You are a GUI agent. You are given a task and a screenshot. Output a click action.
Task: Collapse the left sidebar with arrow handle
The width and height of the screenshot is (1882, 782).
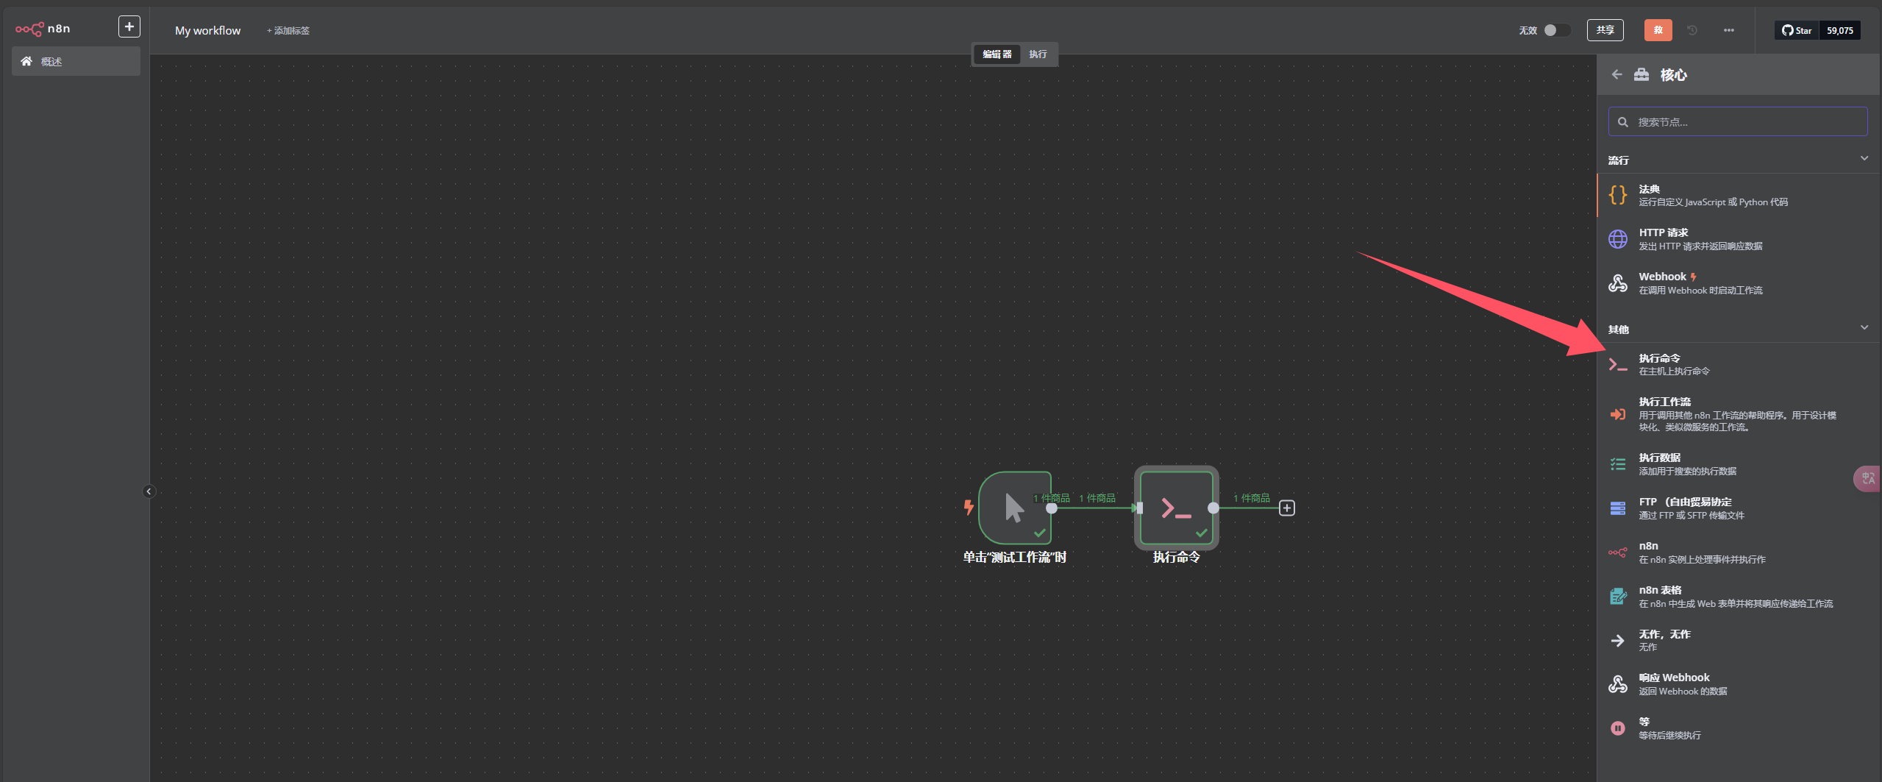(149, 491)
